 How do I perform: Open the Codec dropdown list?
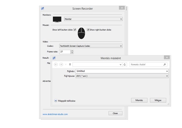pyautogui.click(x=91, y=46)
